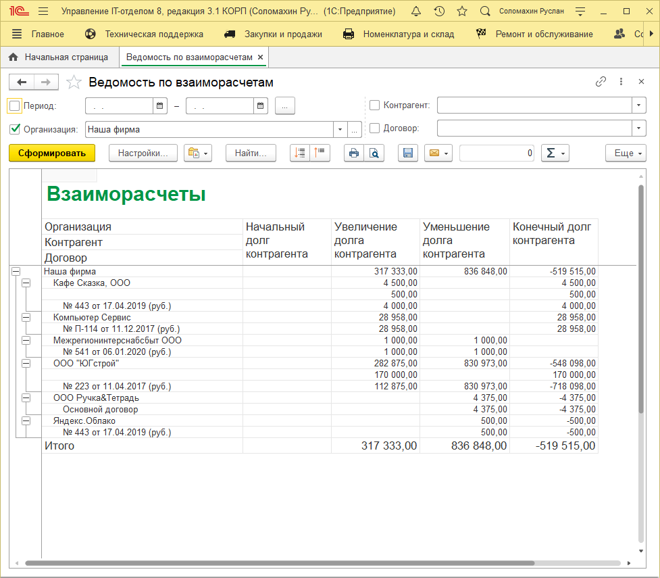Open notifications bell in title bar

(415, 11)
